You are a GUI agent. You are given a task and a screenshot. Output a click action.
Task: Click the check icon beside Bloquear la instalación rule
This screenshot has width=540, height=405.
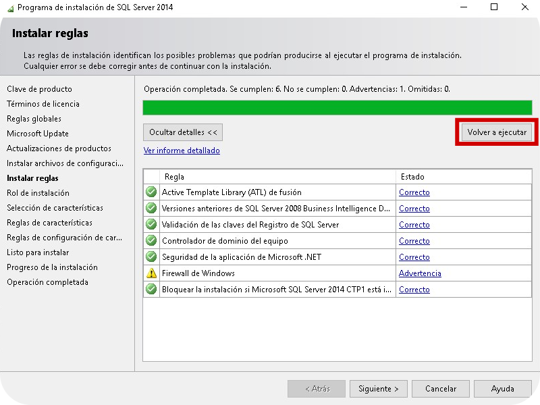(151, 289)
